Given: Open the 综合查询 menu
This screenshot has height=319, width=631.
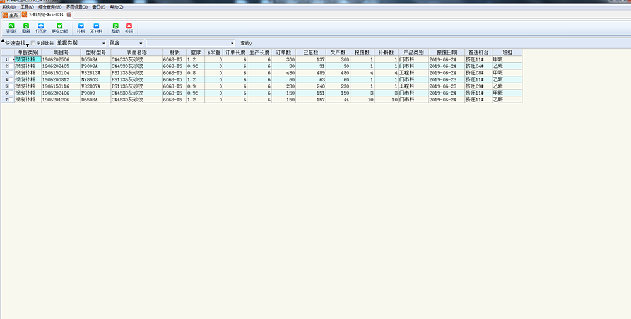Looking at the screenshot, I should (49, 7).
